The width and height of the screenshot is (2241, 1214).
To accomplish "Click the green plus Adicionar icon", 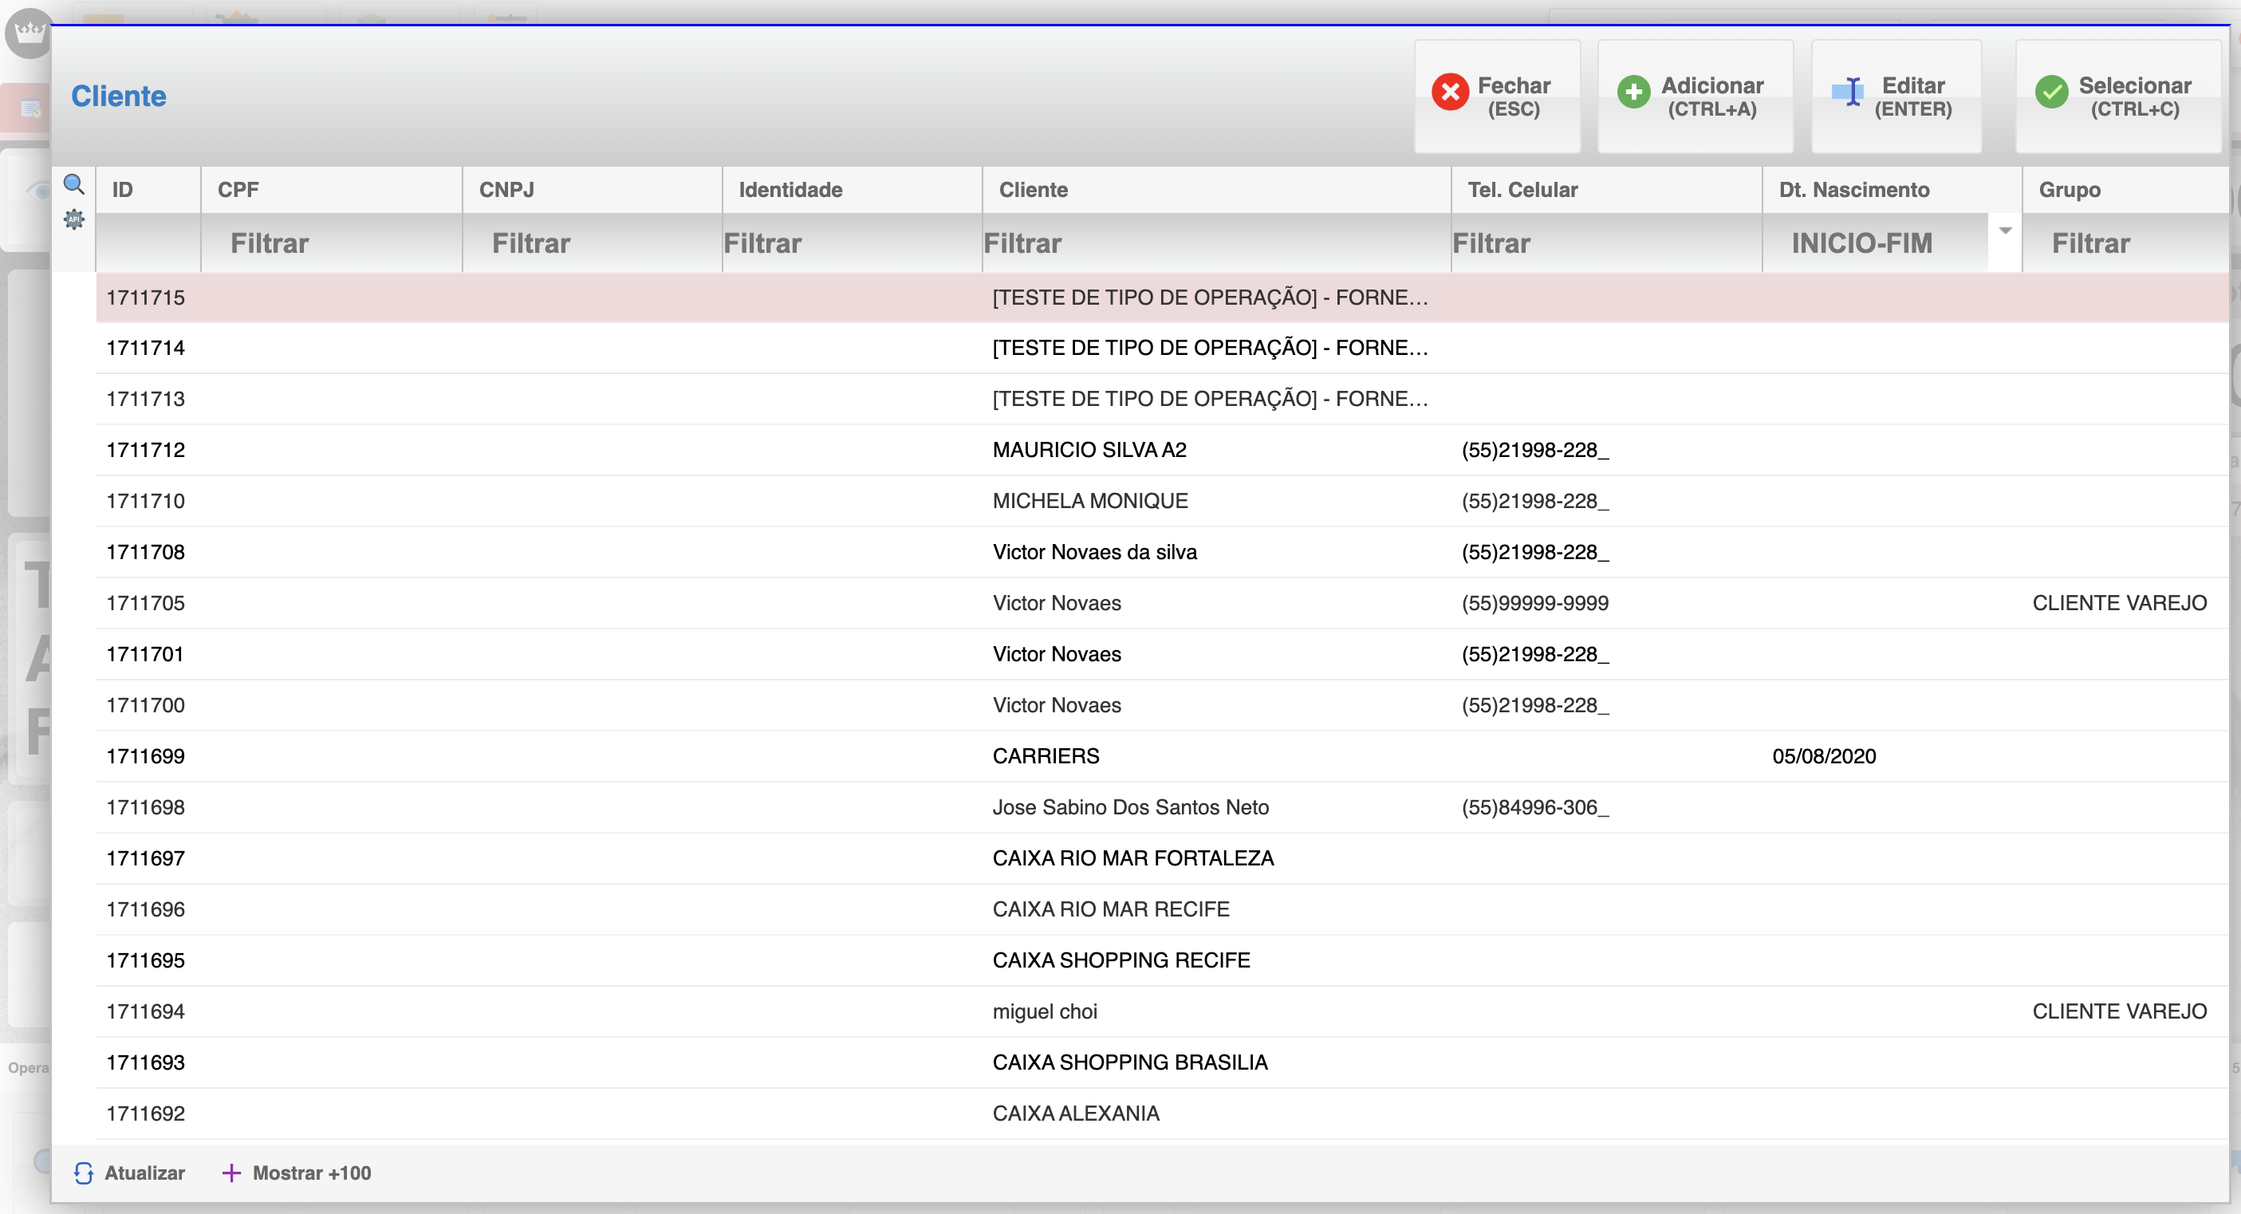I will tap(1633, 93).
